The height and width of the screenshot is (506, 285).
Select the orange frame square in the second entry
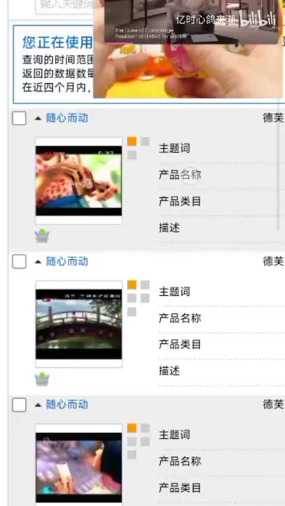point(132,284)
